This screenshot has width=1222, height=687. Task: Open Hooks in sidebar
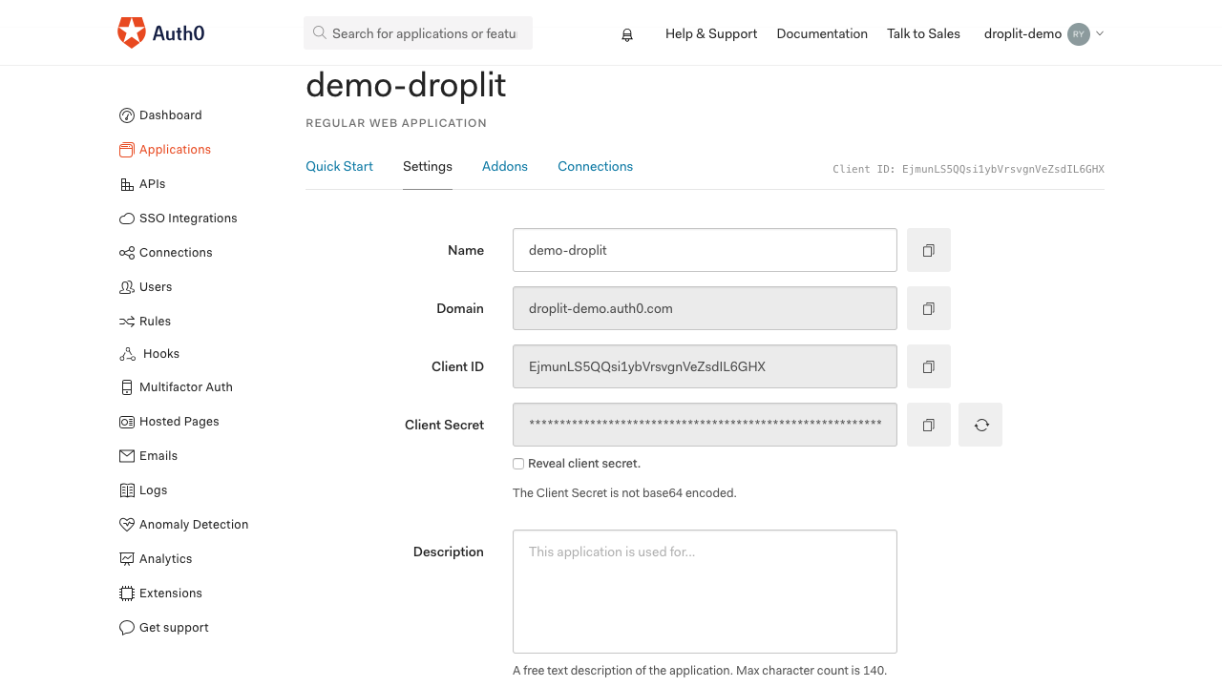161,354
